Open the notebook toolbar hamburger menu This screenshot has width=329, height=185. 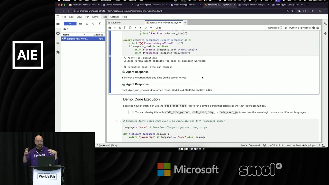pos(317,28)
